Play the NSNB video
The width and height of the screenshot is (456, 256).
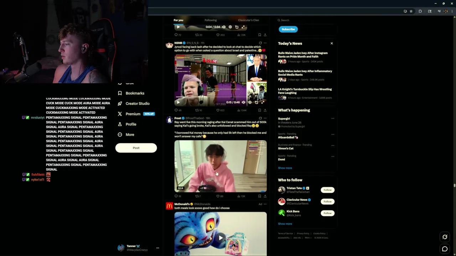[x=178, y=102]
